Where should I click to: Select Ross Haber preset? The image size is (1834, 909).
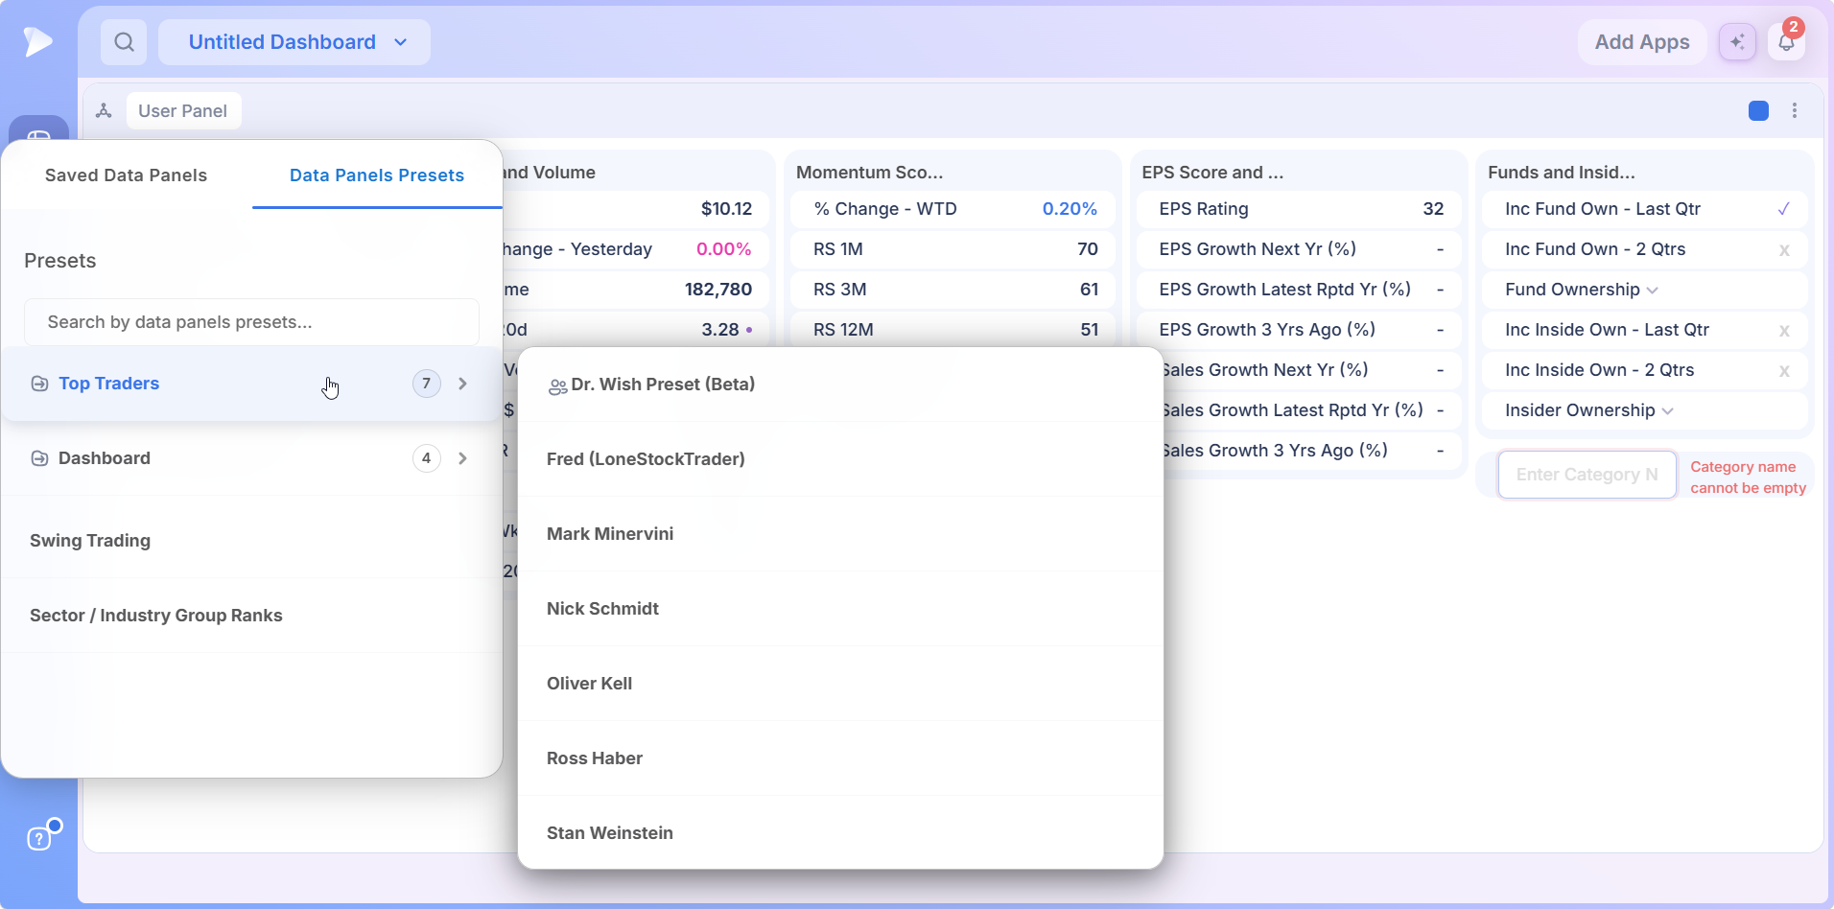pos(840,758)
